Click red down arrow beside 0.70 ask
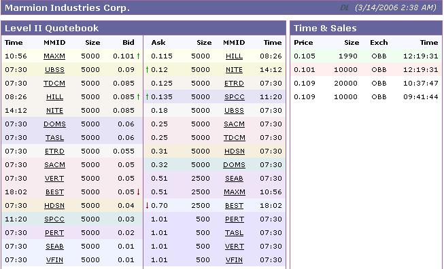444x269 pixels. [x=148, y=205]
